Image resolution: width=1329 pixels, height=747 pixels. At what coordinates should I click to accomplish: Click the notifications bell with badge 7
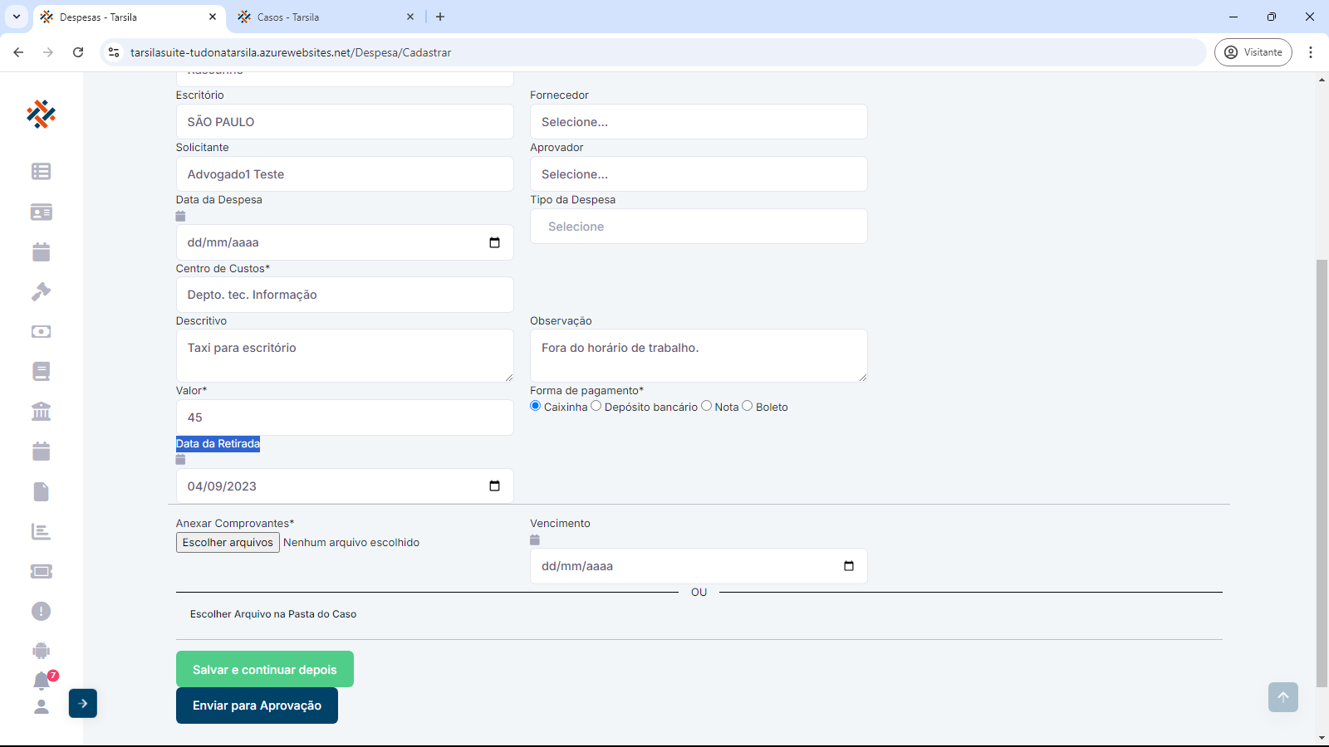(x=42, y=681)
